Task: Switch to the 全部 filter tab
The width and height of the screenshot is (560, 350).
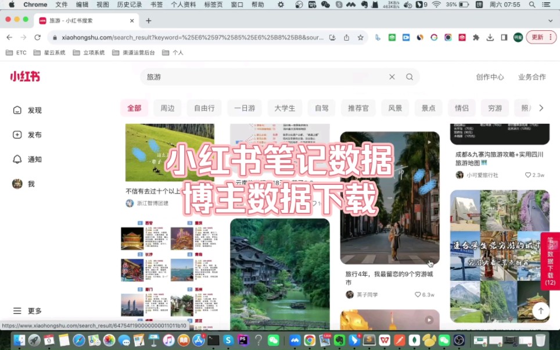Action: pos(134,108)
